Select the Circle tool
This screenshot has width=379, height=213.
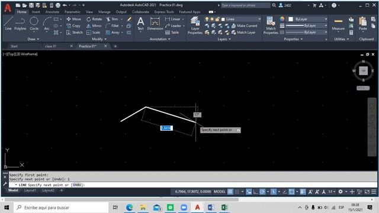click(x=34, y=24)
